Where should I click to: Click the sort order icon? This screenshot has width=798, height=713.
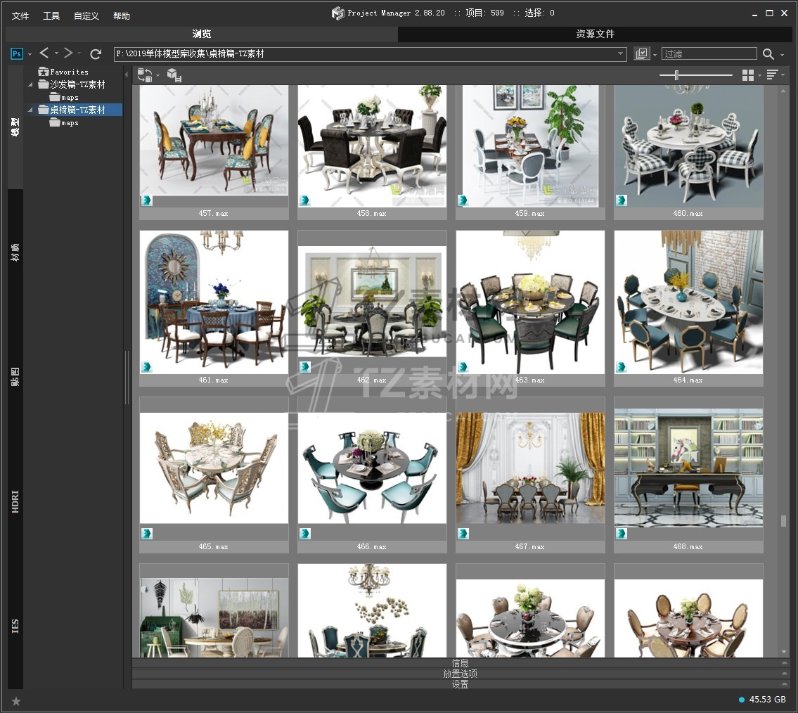point(773,75)
